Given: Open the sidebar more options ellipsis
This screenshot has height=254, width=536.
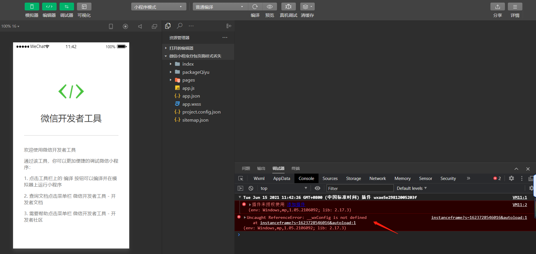Looking at the screenshot, I should pyautogui.click(x=191, y=26).
